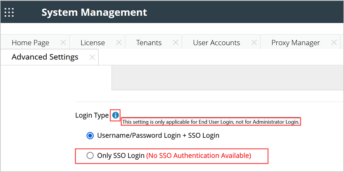344x172 pixels.
Task: Click the System Management header title
Action: (x=94, y=12)
